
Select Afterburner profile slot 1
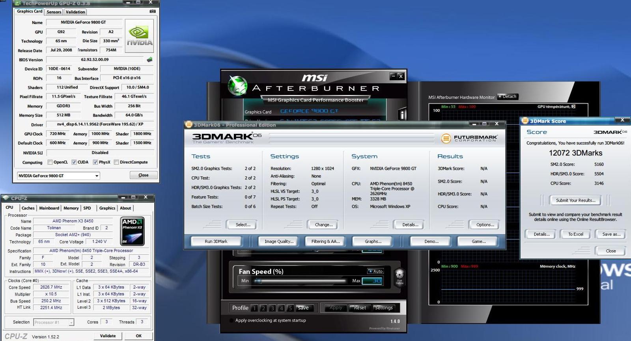coord(255,308)
